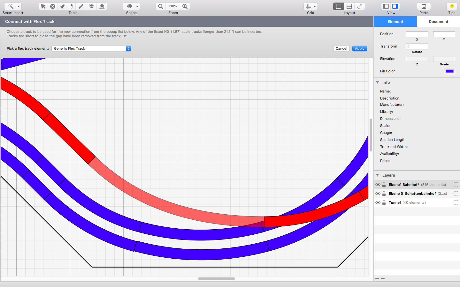Open the blue Fill Color swatch
Viewport: 460px width, 287px height.
coord(449,71)
